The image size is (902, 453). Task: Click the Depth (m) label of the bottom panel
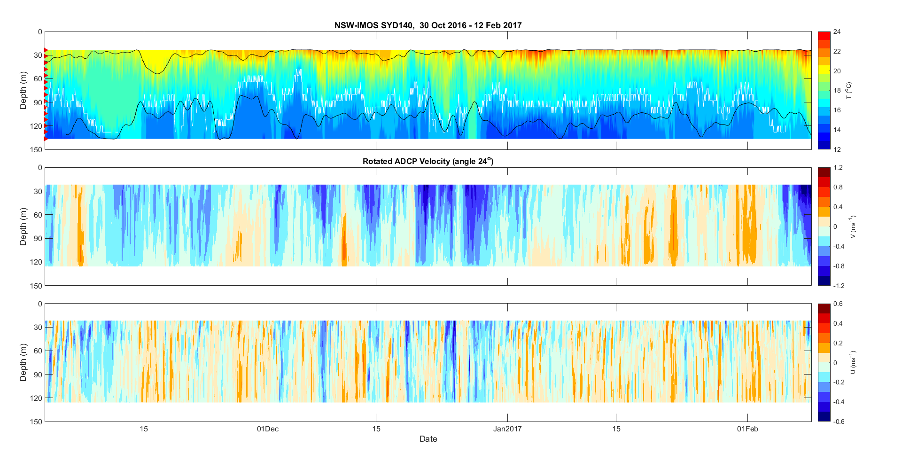pos(23,362)
